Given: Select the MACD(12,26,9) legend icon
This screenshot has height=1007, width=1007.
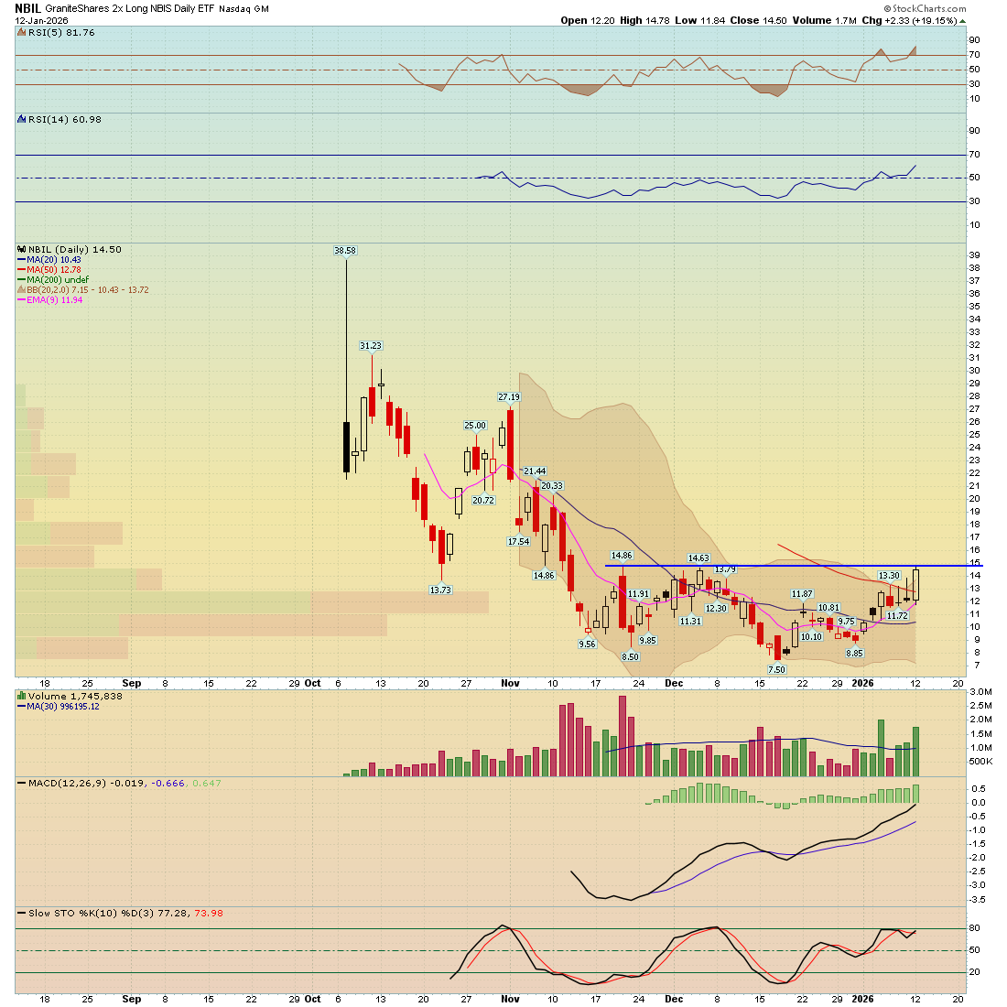Looking at the screenshot, I should [20, 783].
